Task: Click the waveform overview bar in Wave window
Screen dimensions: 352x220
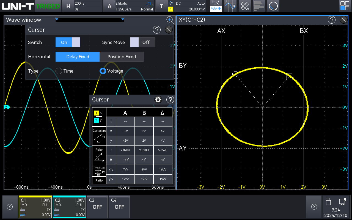Action: tap(90, 20)
